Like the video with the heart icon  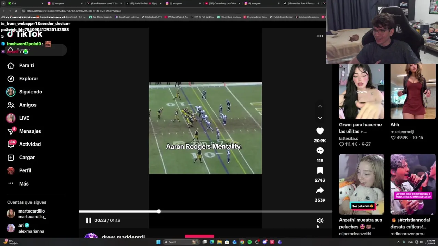[x=320, y=131]
